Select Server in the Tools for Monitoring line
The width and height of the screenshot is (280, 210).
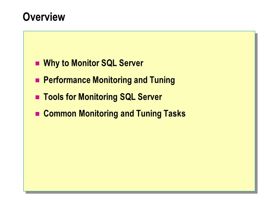[150, 97]
